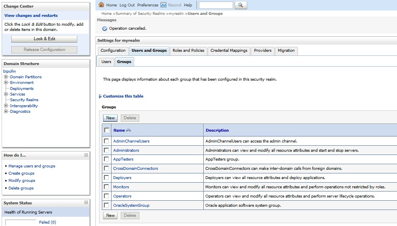Check the AdminChannelUsers row checkbox
The image size is (397, 226).
click(106, 141)
